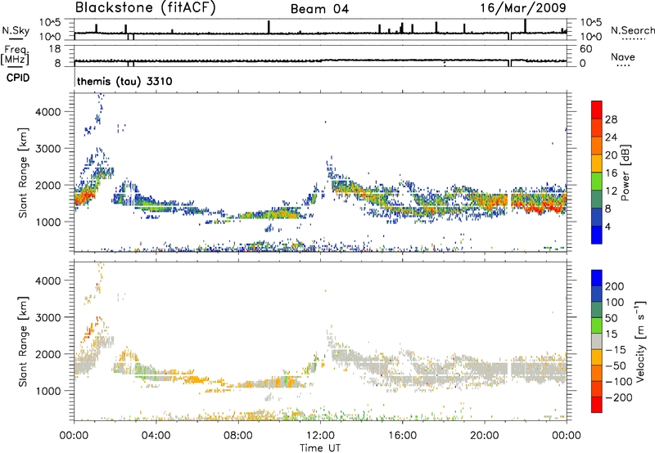Click the 'Time UT' axis title
655x453 pixels.
[320, 448]
